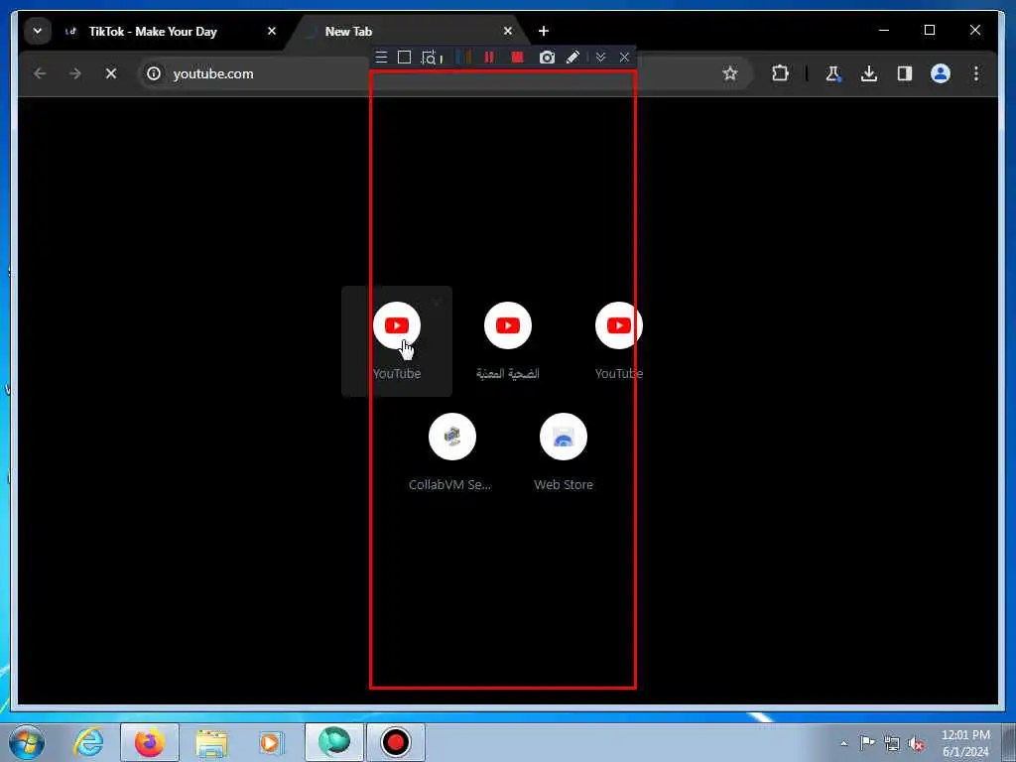Open the third YouTube shortcut at right
The width and height of the screenshot is (1016, 762).
tap(619, 340)
